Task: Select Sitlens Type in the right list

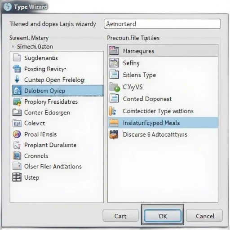Action: click(x=163, y=75)
